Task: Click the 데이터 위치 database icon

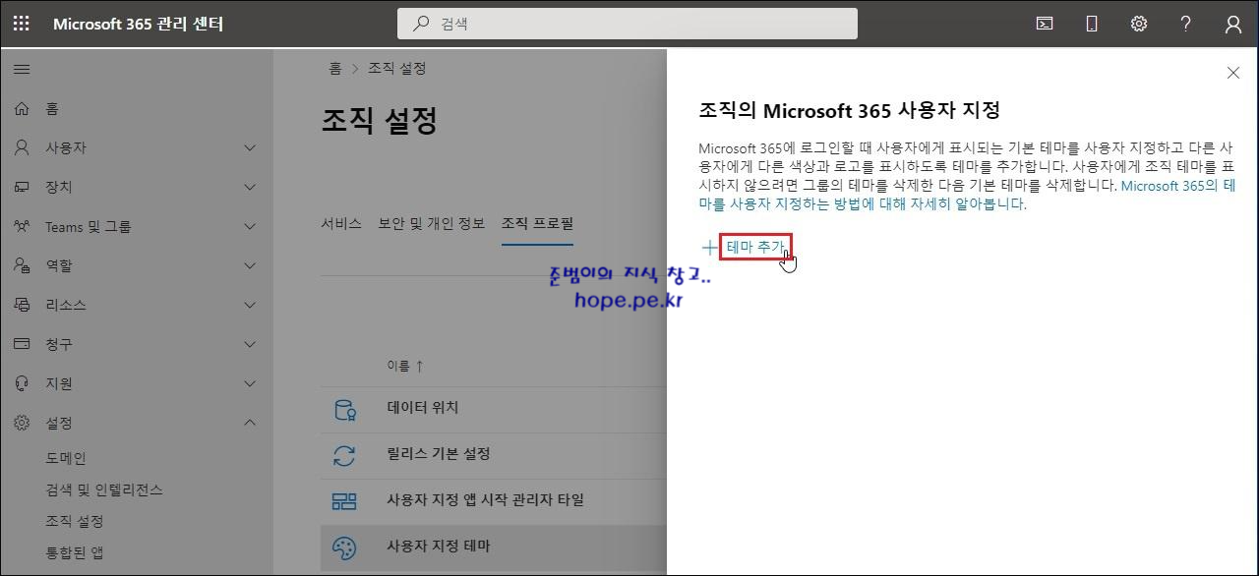Action: point(344,409)
